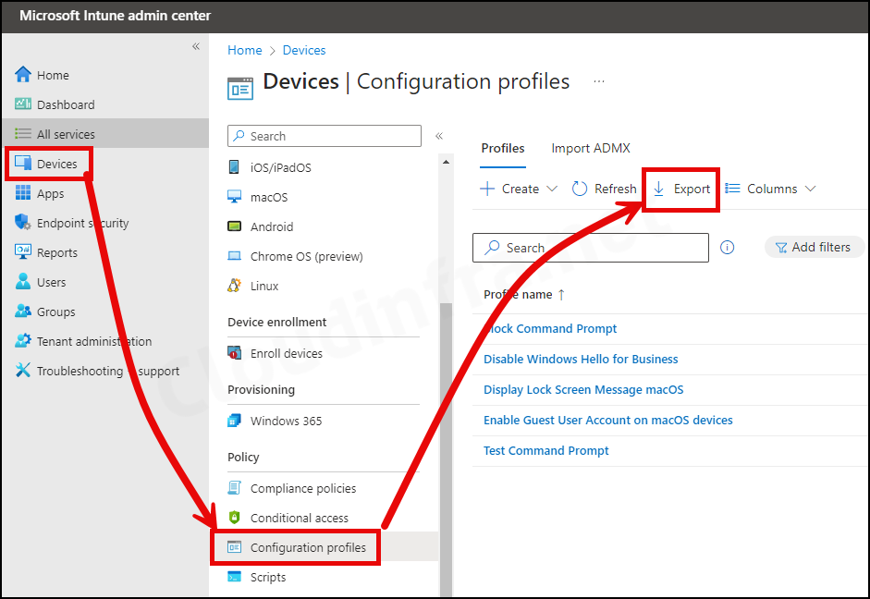Select the Chrome OS (preview) laptop icon
The image size is (870, 599).
[x=234, y=256]
